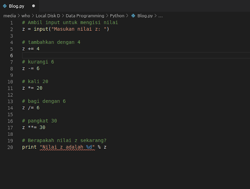Click comment '# kurangi 6'

click(x=38, y=62)
